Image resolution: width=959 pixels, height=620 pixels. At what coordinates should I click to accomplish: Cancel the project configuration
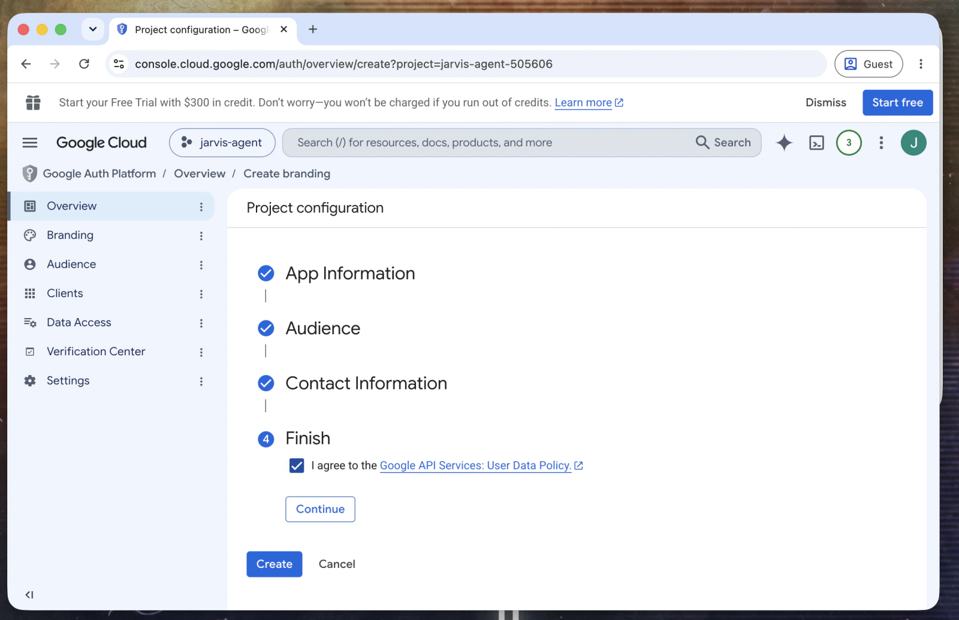click(337, 564)
